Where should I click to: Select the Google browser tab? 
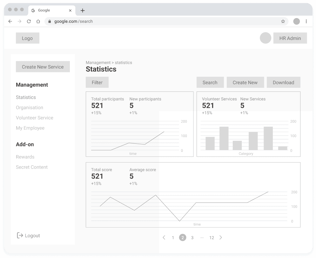coord(52,10)
